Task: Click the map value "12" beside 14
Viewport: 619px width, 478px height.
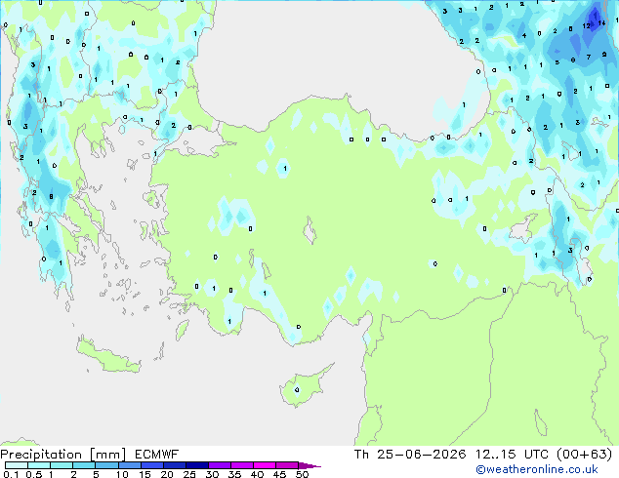Action: (x=586, y=26)
